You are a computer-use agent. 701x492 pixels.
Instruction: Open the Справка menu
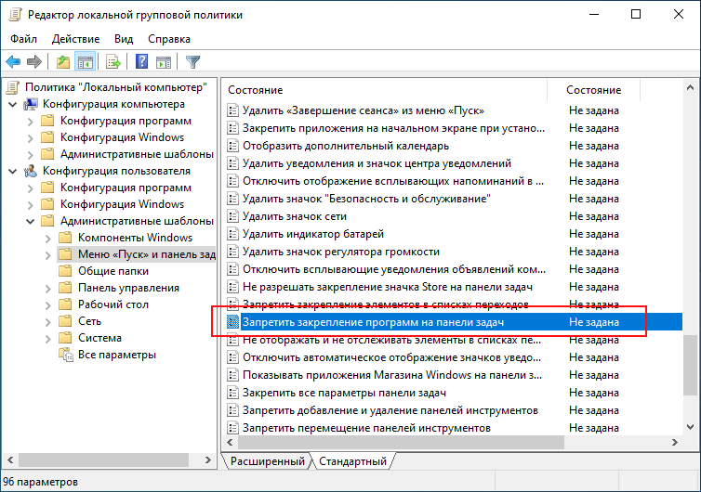tap(169, 39)
